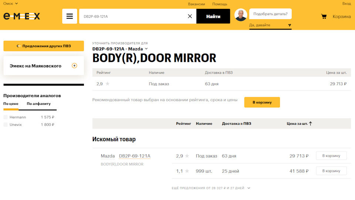Screen dimensions: 355x200
Task: Click star icon next to 2,9 rating in summary
Action: click(108, 84)
